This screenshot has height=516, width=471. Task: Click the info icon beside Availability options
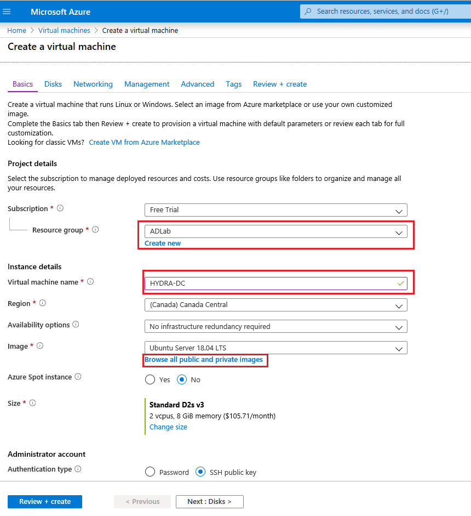[77, 324]
